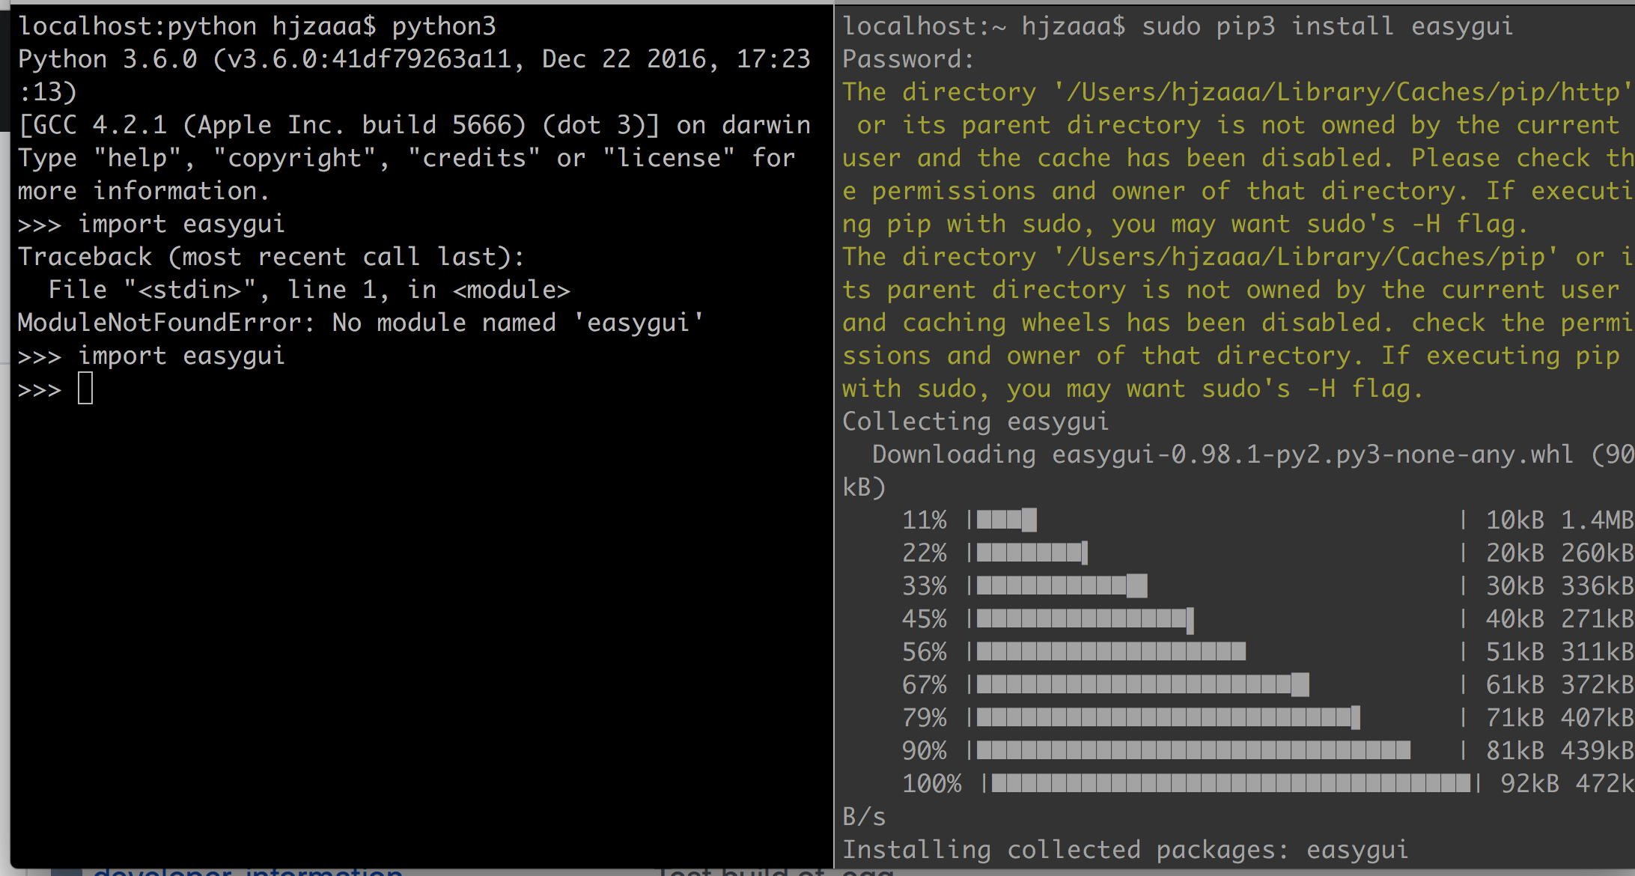The height and width of the screenshot is (876, 1635).
Task: Click the Installing collected packages line
Action: point(1124,850)
